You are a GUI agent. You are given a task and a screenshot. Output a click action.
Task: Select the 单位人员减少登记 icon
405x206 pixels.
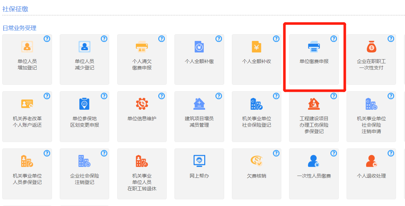coord(84,47)
